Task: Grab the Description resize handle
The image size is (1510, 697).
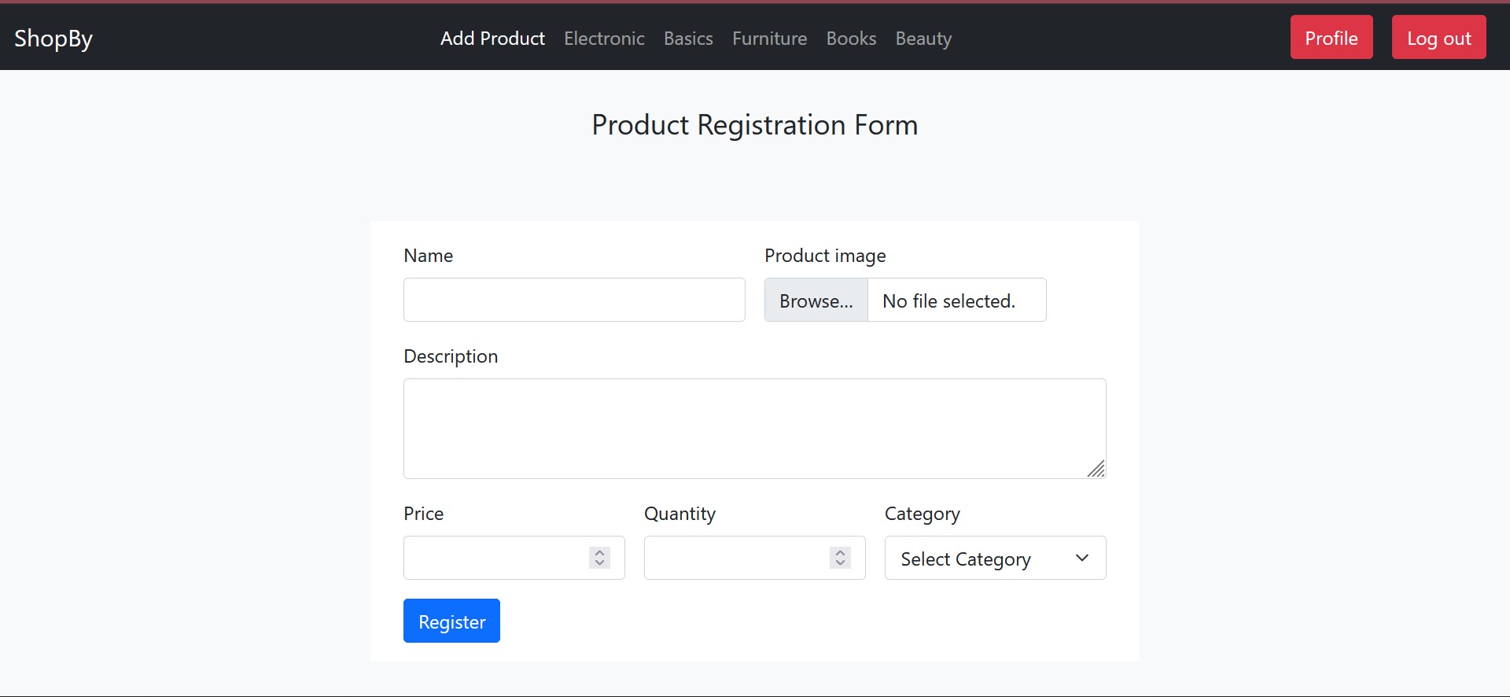Action: tap(1097, 470)
